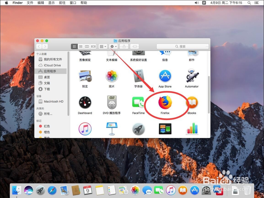Select the DVD 播放程序 icon

(x=112, y=102)
